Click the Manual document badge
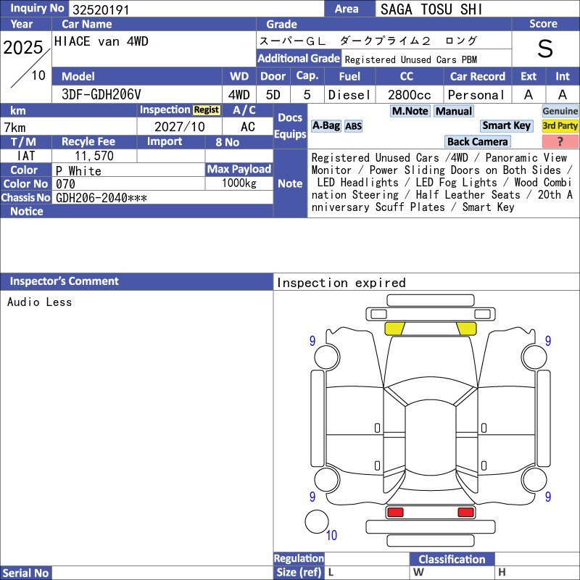 pyautogui.click(x=454, y=111)
